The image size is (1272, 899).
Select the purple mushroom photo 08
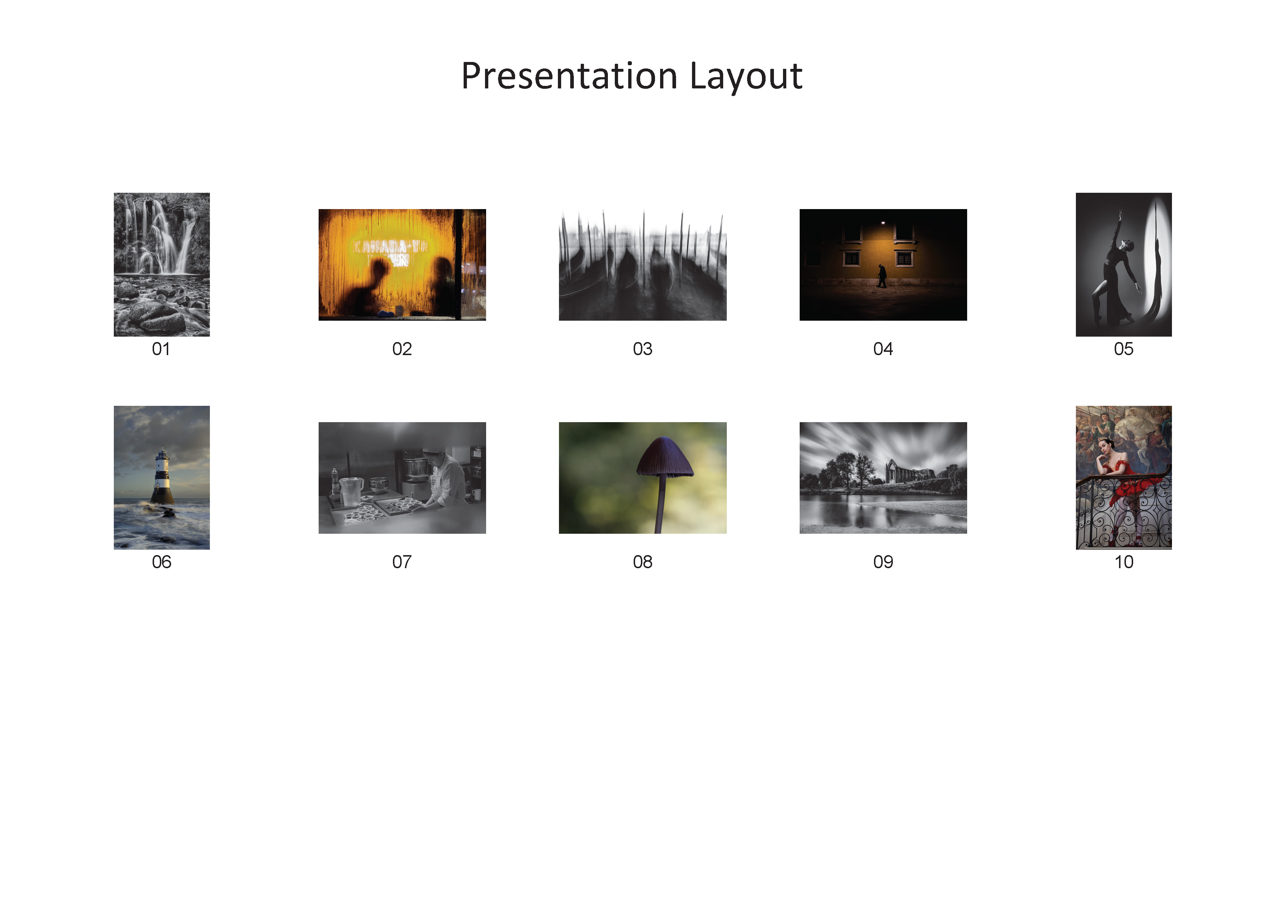pos(642,478)
